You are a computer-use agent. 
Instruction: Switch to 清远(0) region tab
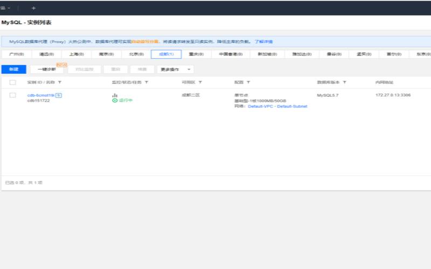[46, 54]
